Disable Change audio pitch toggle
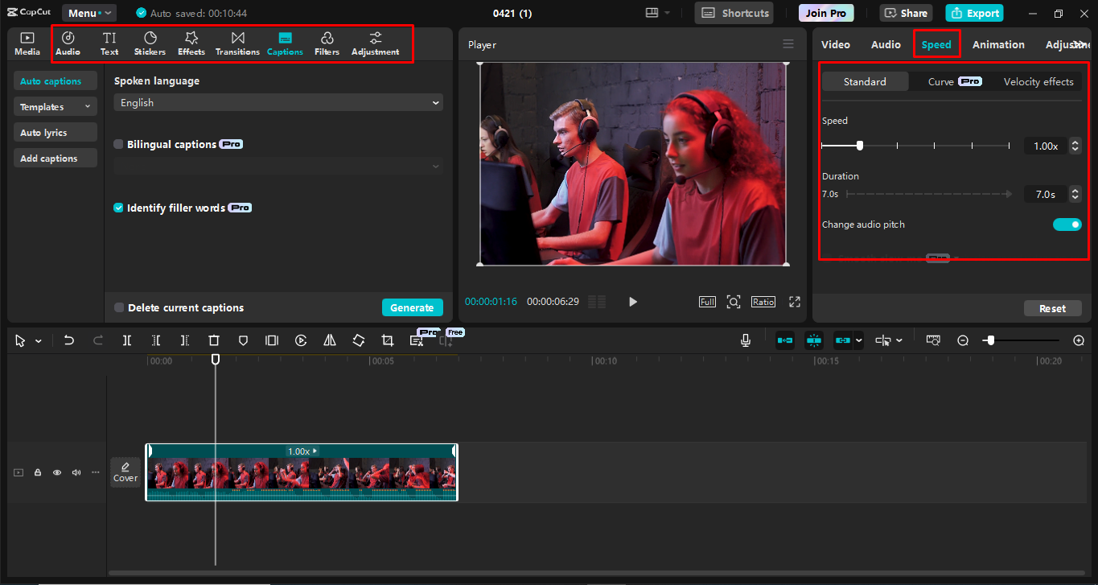The image size is (1098, 585). coord(1067,224)
